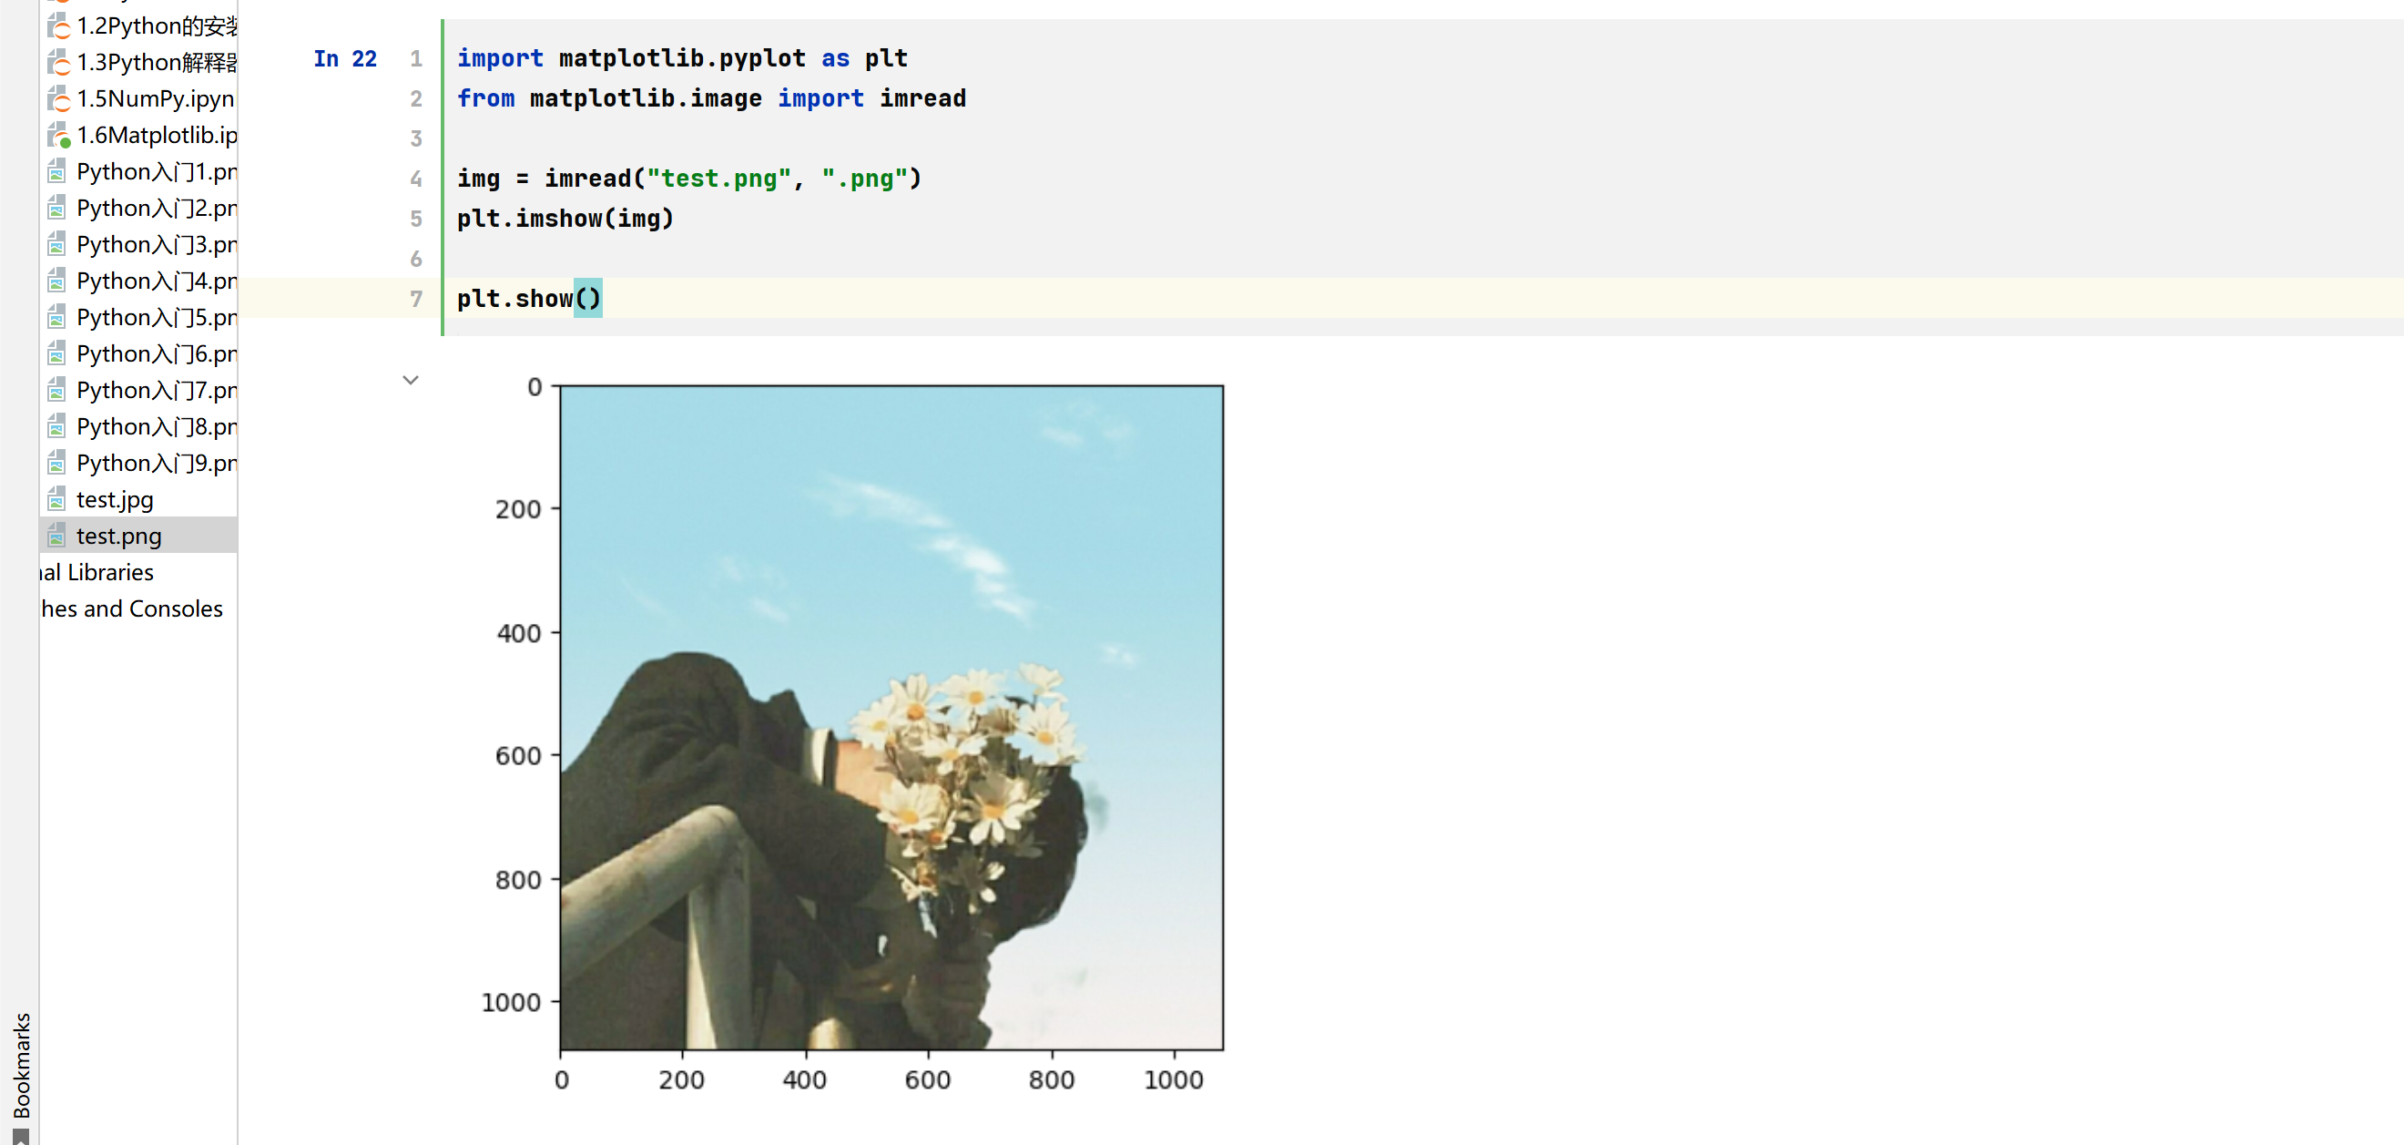This screenshot has height=1145, width=2404.
Task: Click the 1.3Python notebook file icon
Action: coord(58,63)
